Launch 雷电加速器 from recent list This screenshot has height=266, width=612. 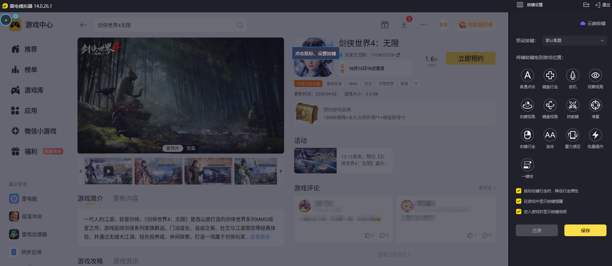pyautogui.click(x=28, y=234)
